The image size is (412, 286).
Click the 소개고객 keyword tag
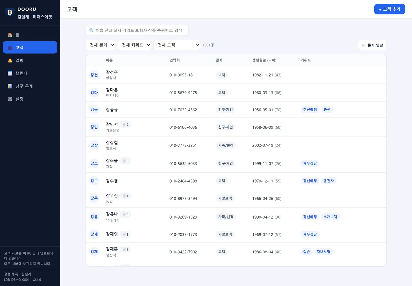(x=330, y=217)
